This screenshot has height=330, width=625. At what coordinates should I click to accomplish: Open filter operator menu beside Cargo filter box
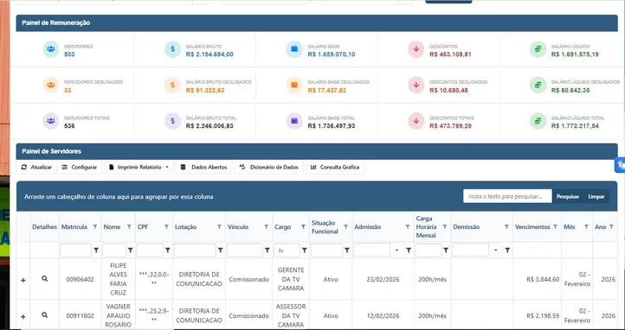coord(305,250)
